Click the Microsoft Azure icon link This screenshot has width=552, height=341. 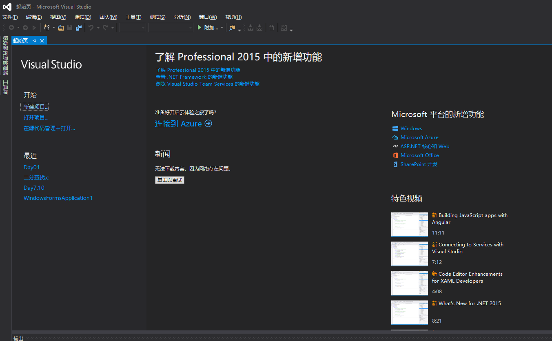(395, 137)
